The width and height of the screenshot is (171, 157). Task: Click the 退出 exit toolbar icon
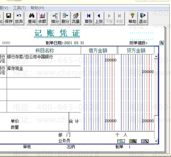tap(143, 18)
